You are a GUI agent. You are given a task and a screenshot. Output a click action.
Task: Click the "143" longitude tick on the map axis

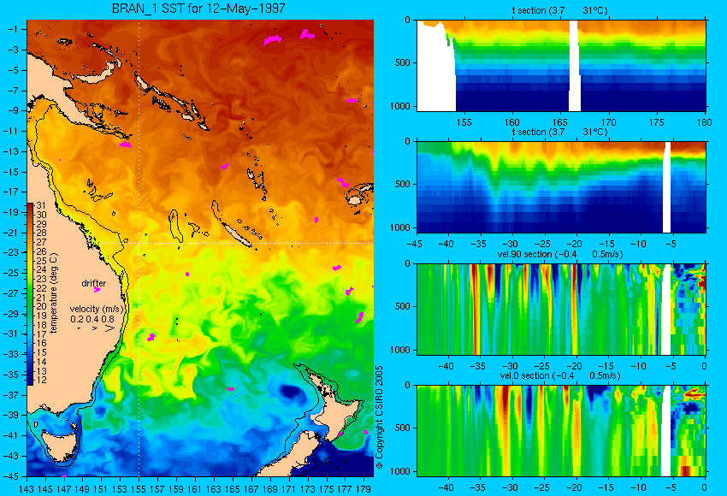[x=27, y=489]
